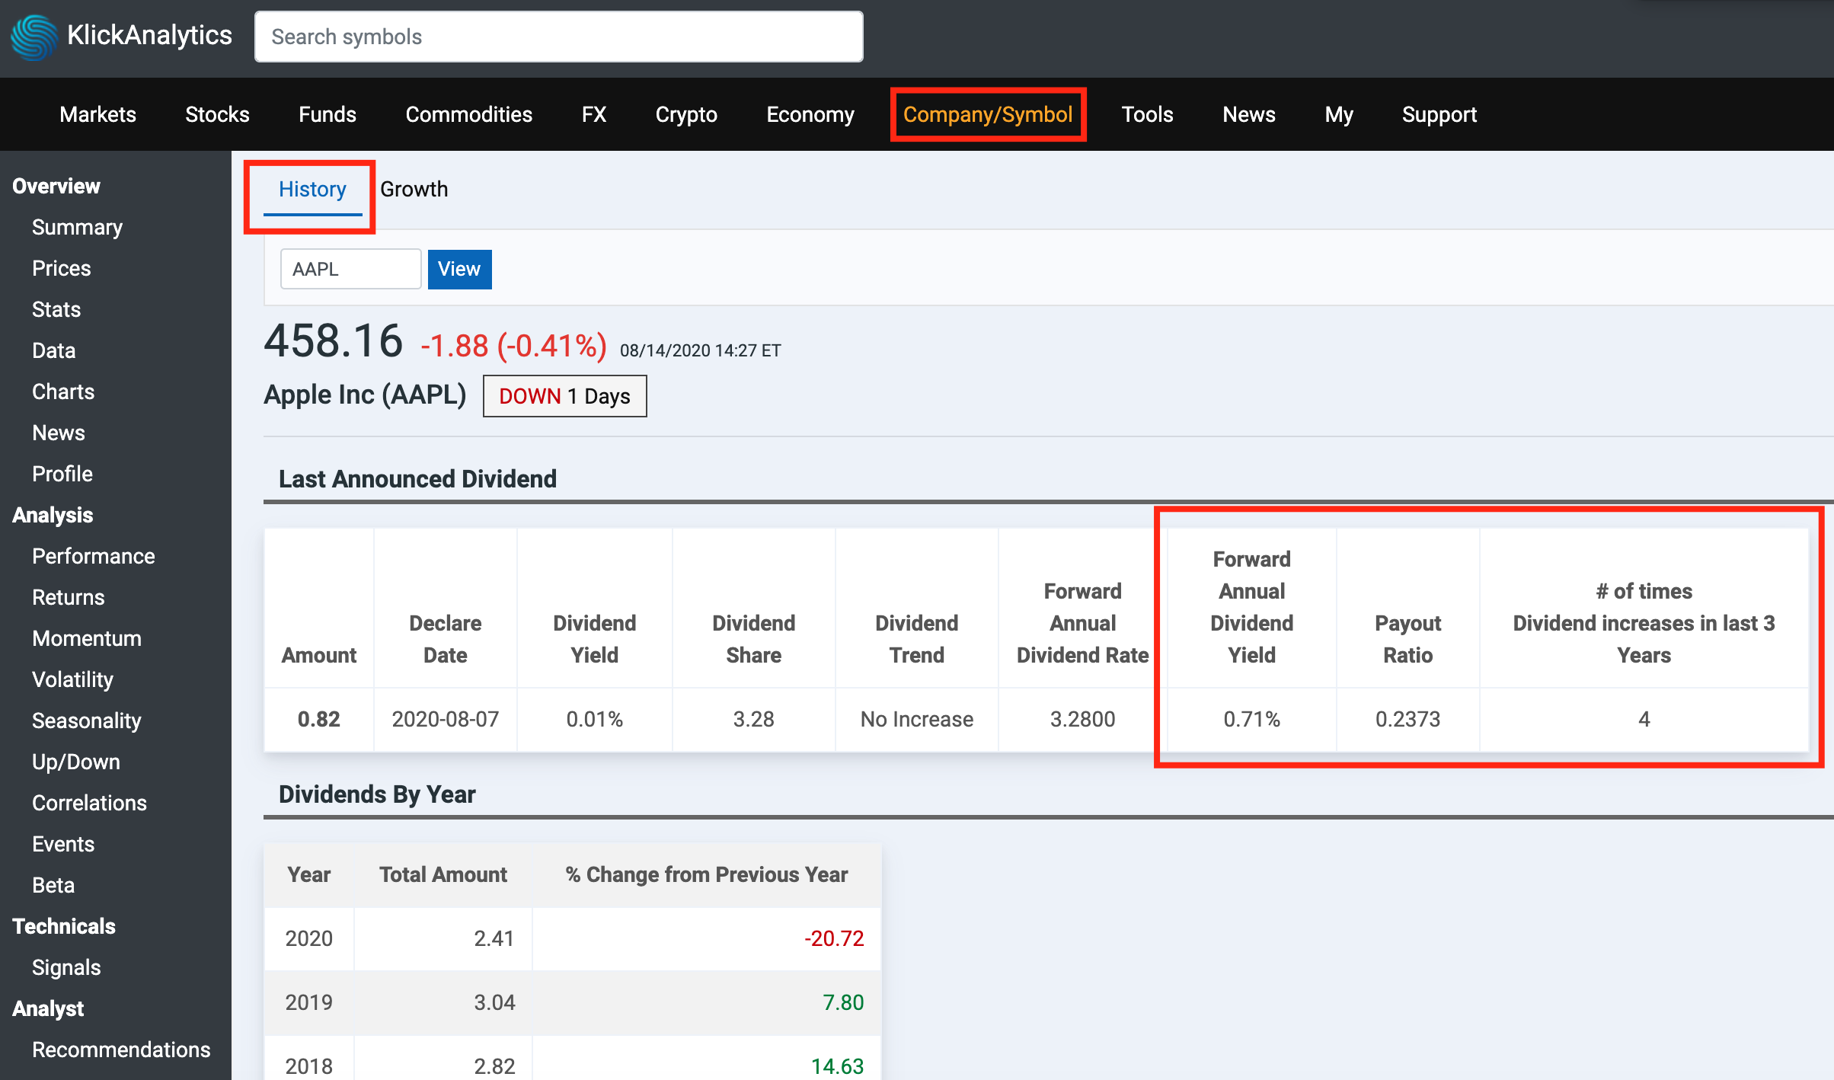Open Signals in the sidebar
1834x1080 pixels.
[x=66, y=967]
